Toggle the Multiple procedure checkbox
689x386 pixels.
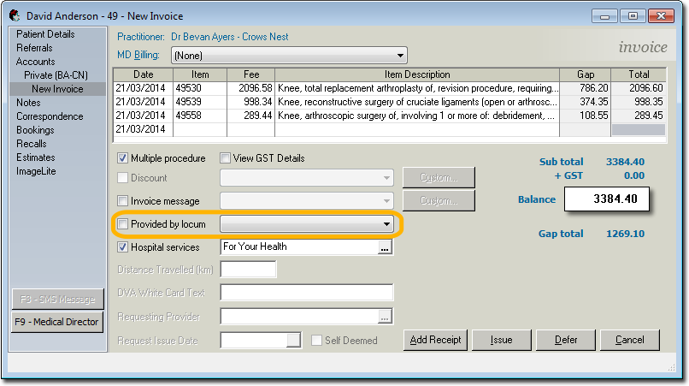click(x=123, y=158)
